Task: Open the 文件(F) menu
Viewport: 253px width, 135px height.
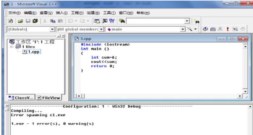Action: pos(14,13)
